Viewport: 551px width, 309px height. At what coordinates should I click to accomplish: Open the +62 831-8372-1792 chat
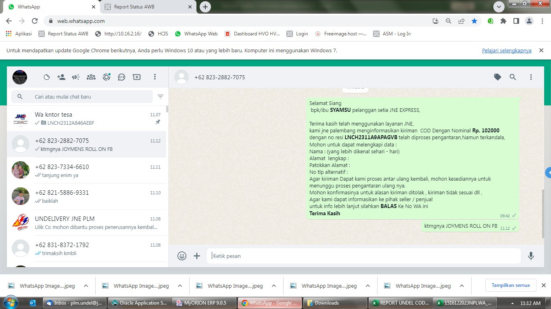[86, 249]
